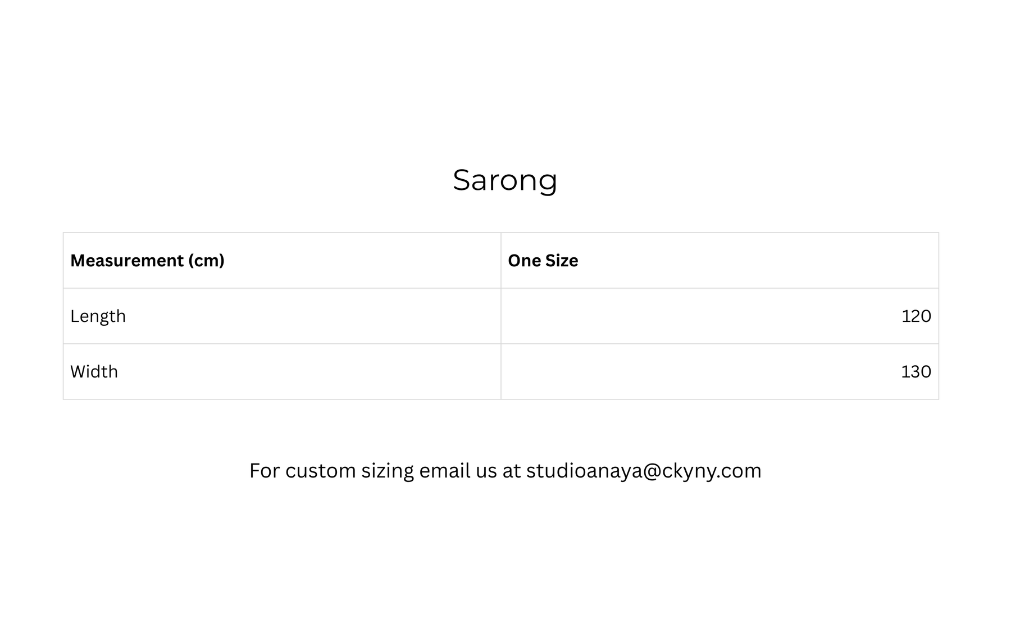The image size is (1011, 632).
Task: Select the One Size column header
Action: (x=719, y=261)
